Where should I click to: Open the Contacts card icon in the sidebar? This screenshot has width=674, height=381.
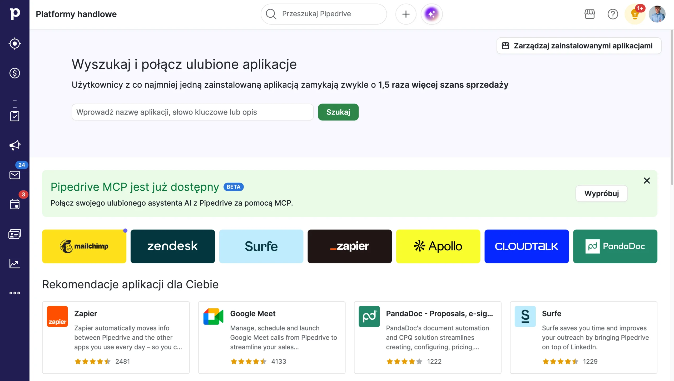coord(15,234)
